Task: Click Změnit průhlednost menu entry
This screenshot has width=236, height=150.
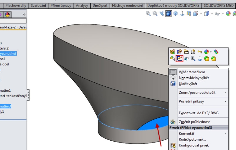Action: tap(199, 122)
